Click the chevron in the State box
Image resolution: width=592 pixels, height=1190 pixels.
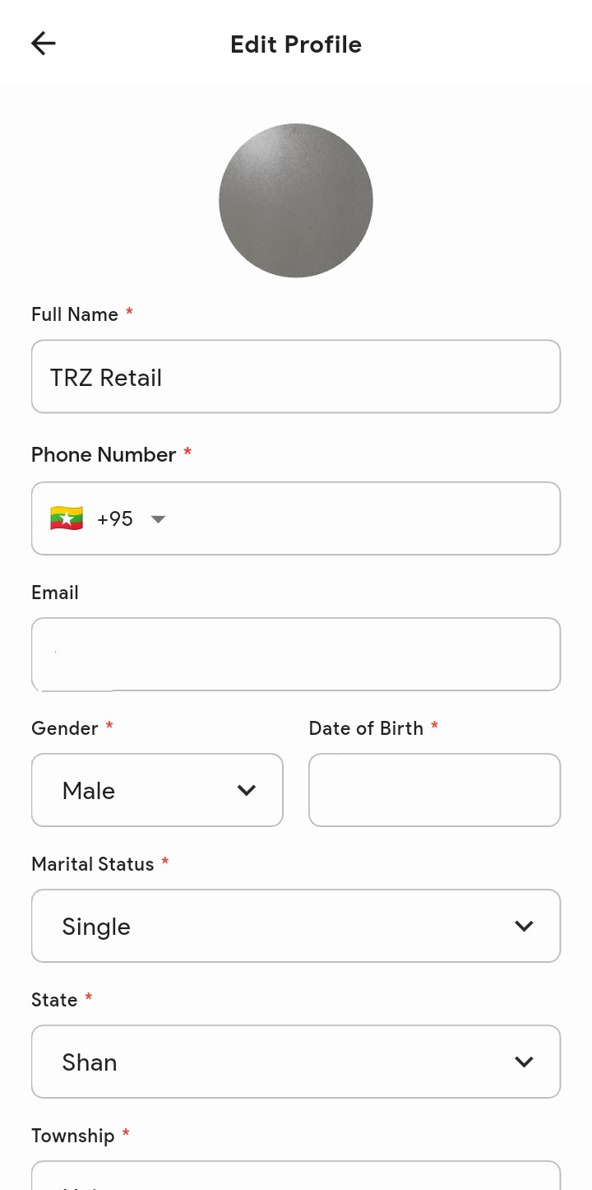click(524, 1062)
